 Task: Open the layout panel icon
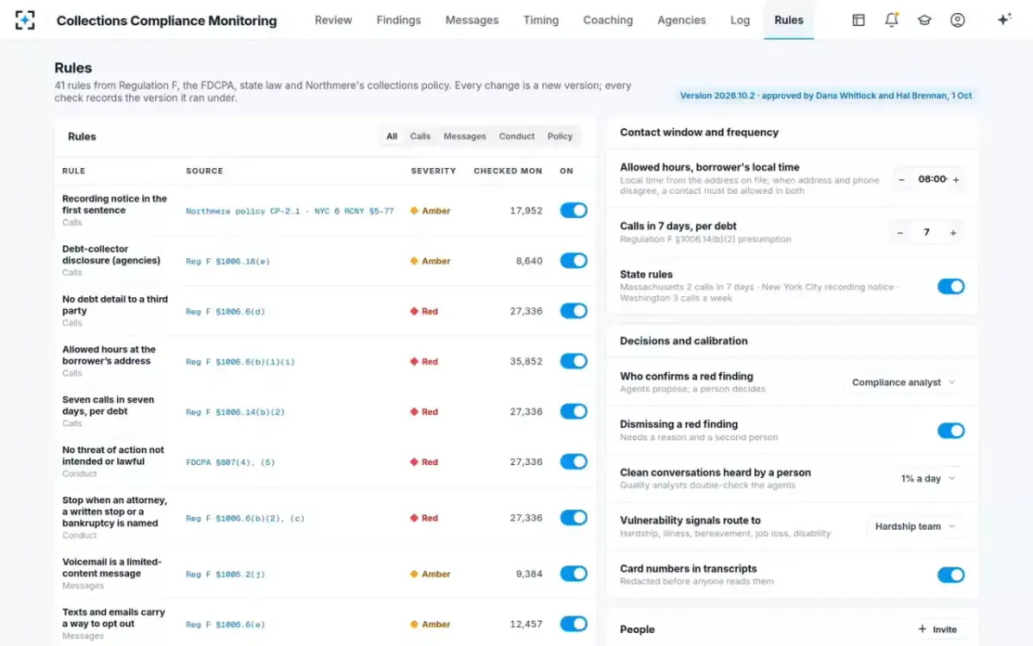pos(858,20)
